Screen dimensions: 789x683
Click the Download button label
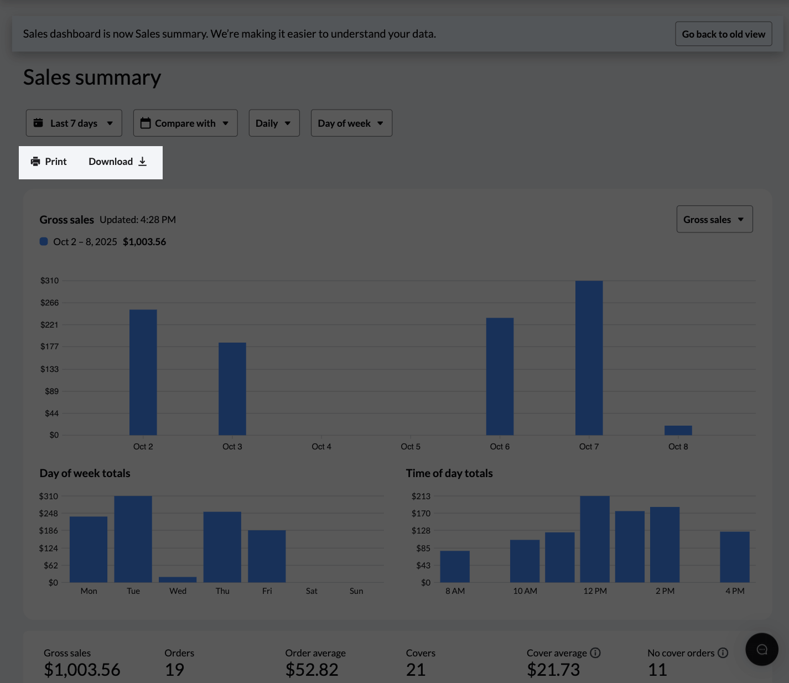click(x=111, y=162)
